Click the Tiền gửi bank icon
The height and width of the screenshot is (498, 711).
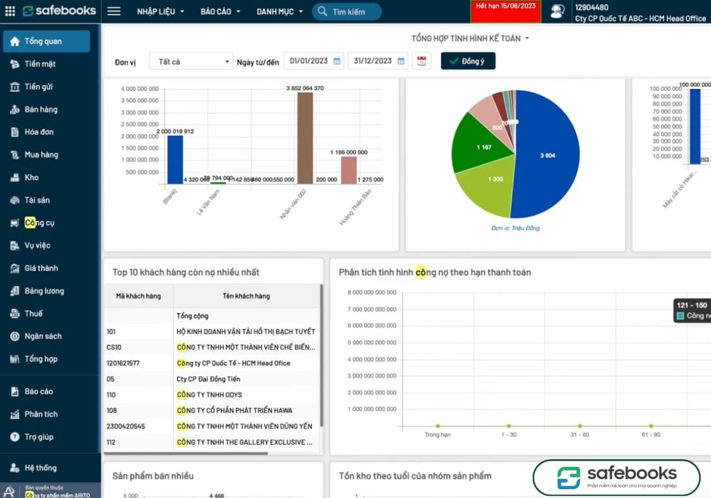pos(15,87)
